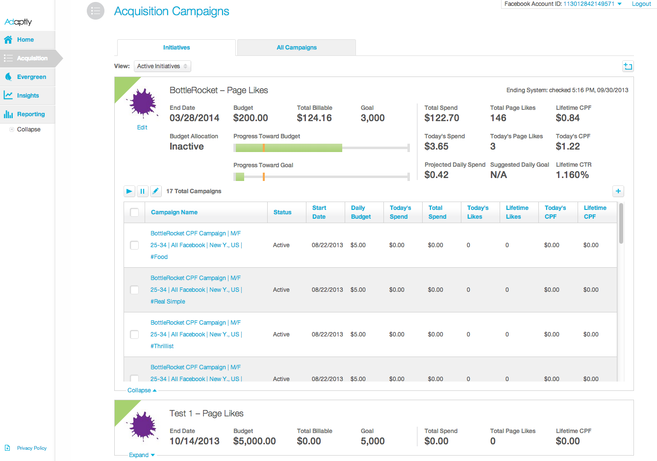The height and width of the screenshot is (461, 657).
Task: Click the Logout link
Action: [x=641, y=4]
